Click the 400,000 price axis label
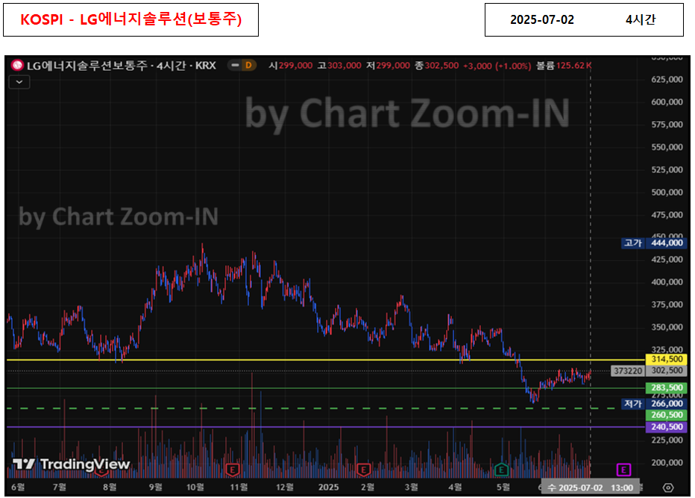Screen dimensions: 695x498 (667, 281)
